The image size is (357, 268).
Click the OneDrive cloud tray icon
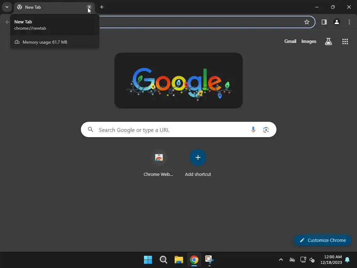click(292, 260)
